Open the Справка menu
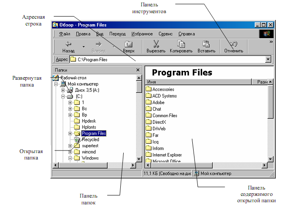This screenshot has height=209, width=294. point(186,34)
